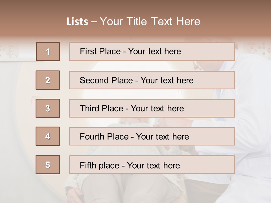Screen dimensions: 271x203
Task: Click the 'Your Title Text Here' title text
Action: [150, 21]
